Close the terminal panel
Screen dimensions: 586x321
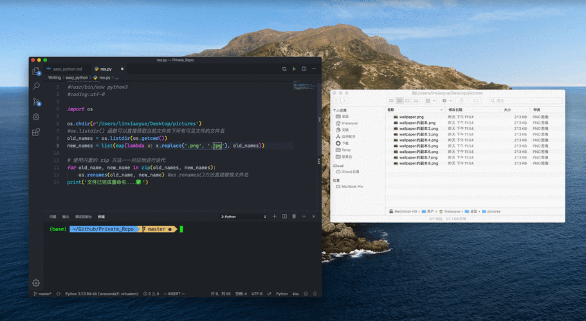(313, 216)
